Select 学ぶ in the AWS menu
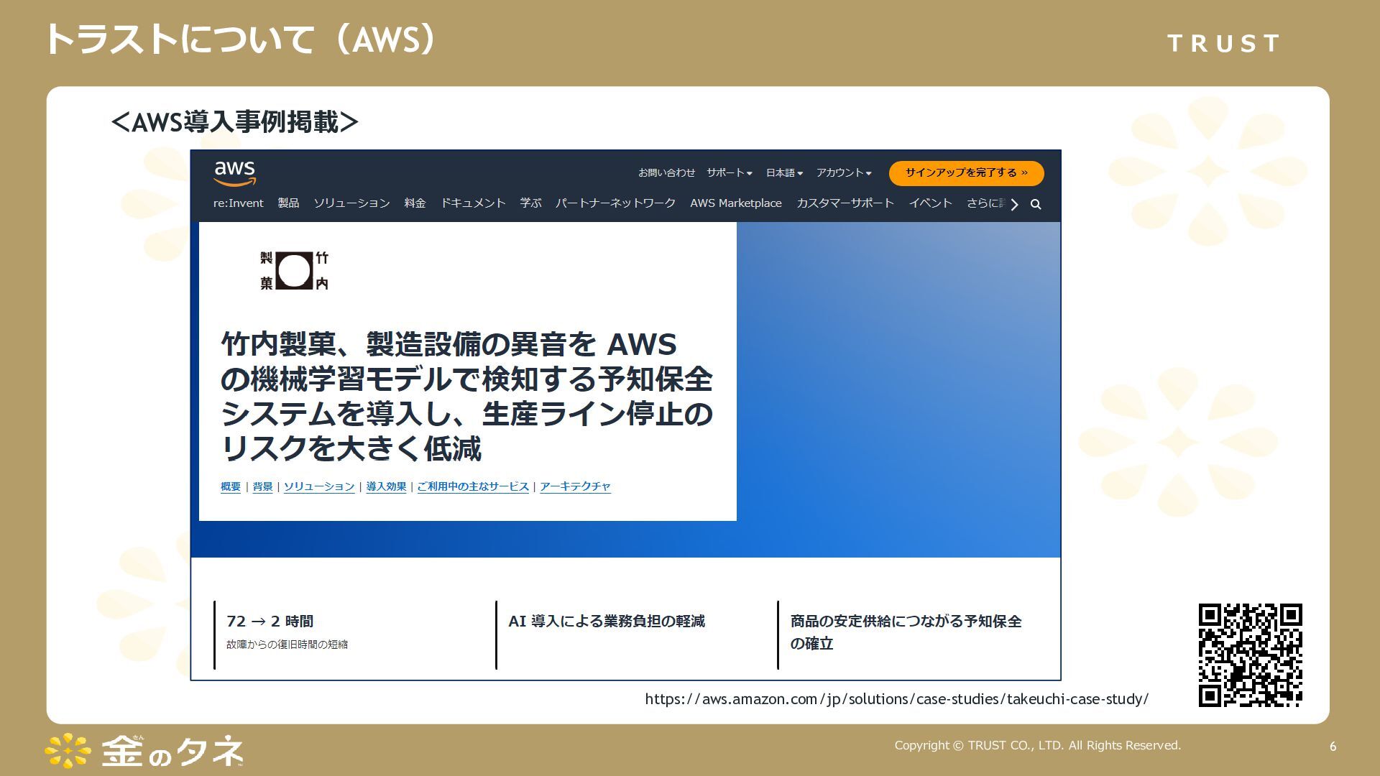This screenshot has height=776, width=1380. tap(530, 203)
